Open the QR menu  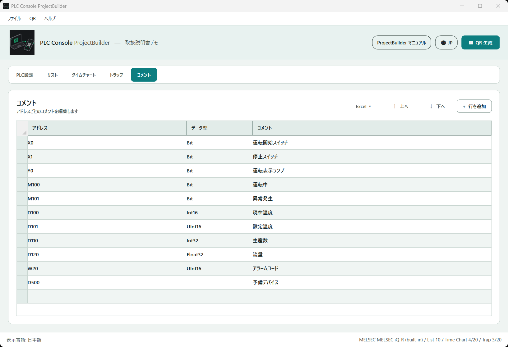33,18
